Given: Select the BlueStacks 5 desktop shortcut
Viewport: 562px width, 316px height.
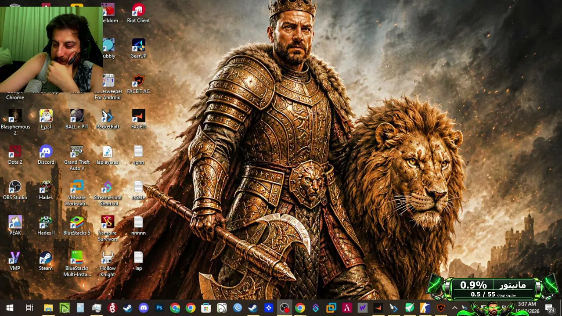Looking at the screenshot, I should point(77,226).
